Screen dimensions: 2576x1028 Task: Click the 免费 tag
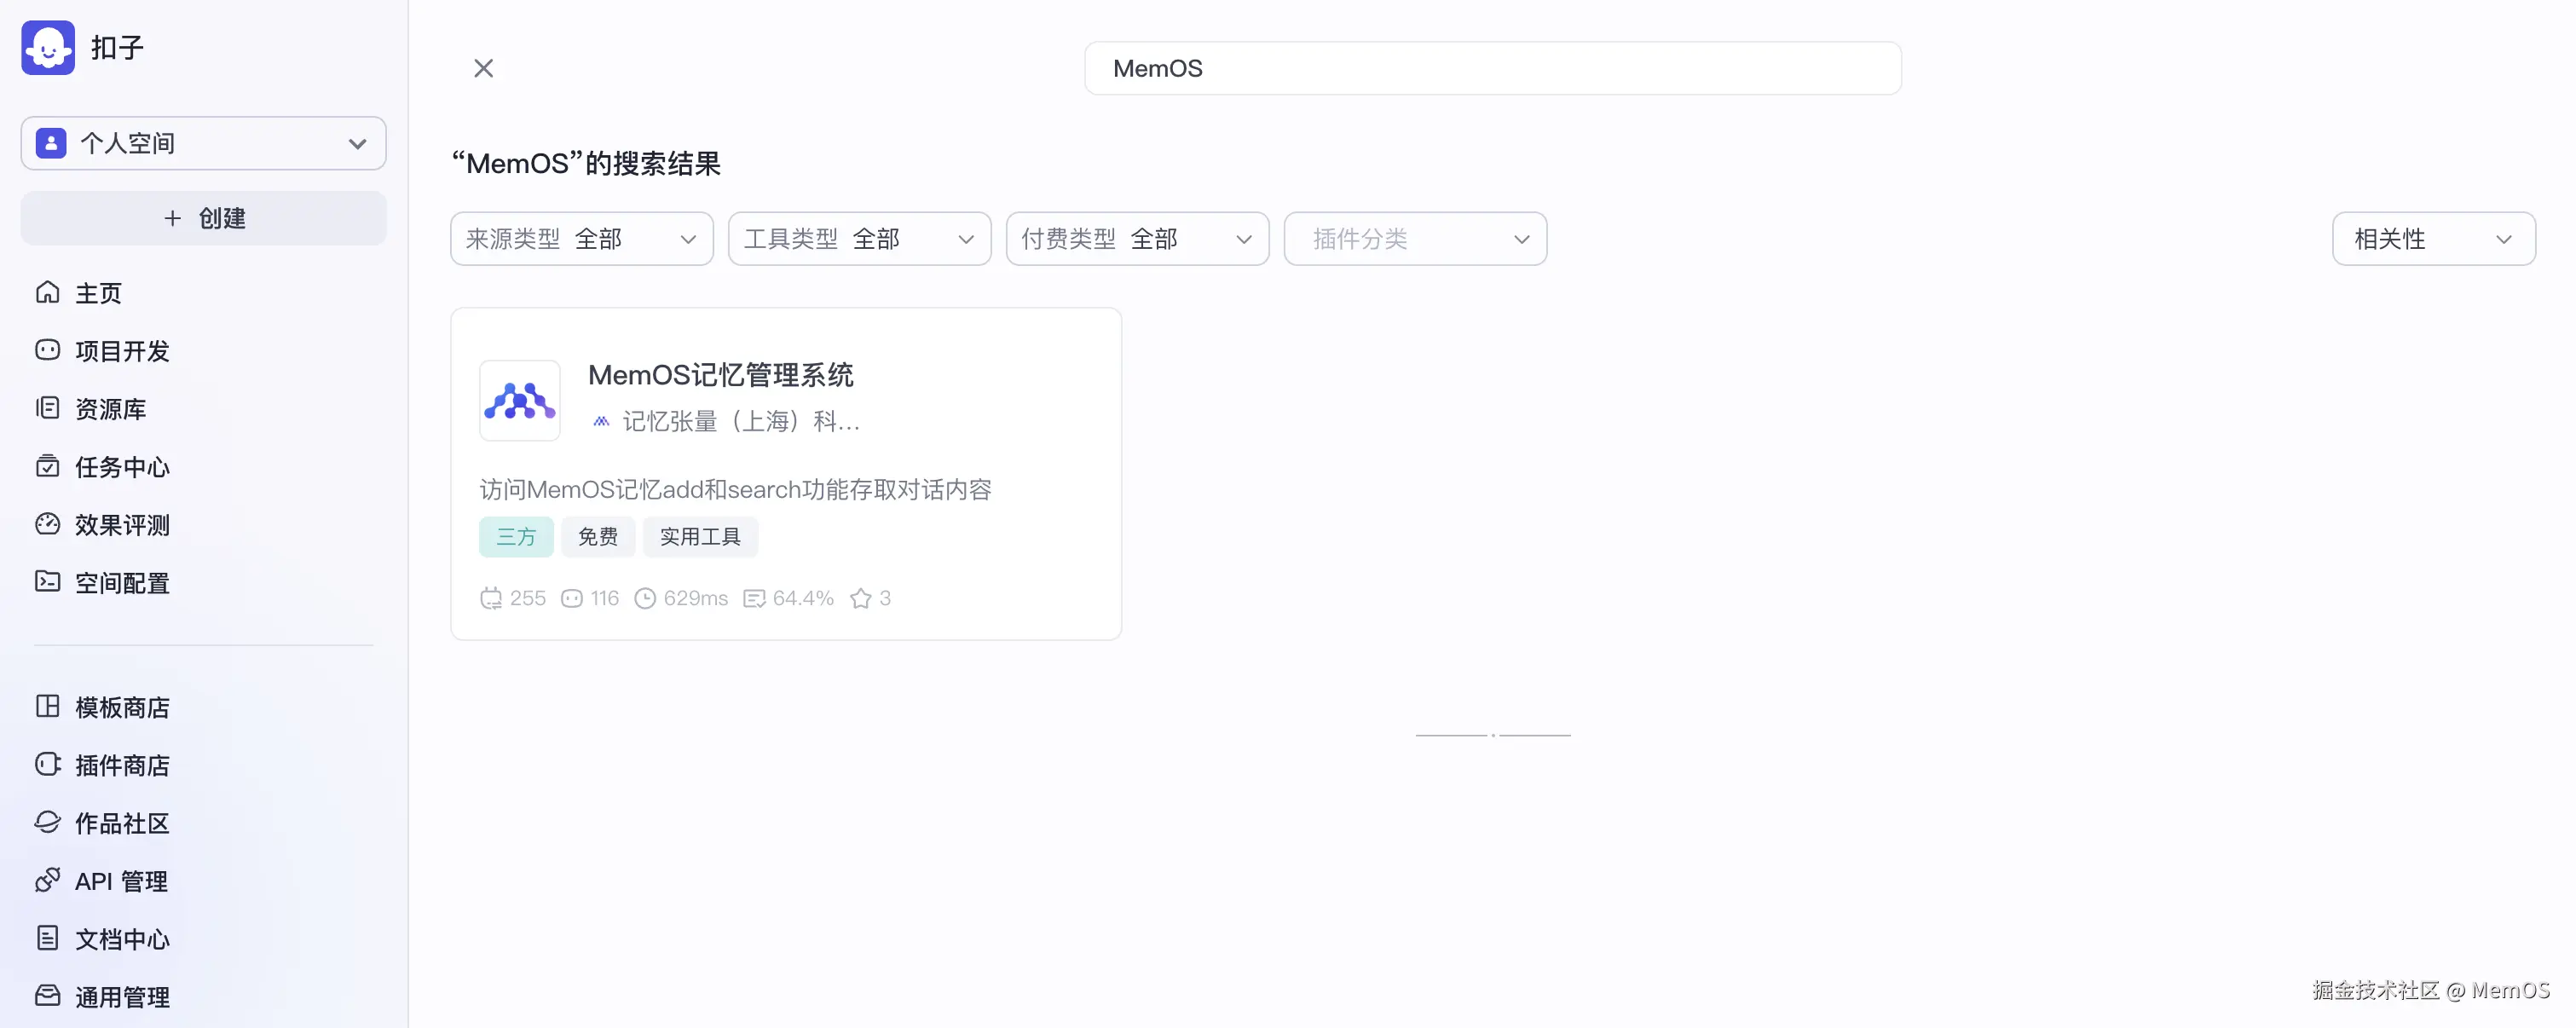(598, 537)
